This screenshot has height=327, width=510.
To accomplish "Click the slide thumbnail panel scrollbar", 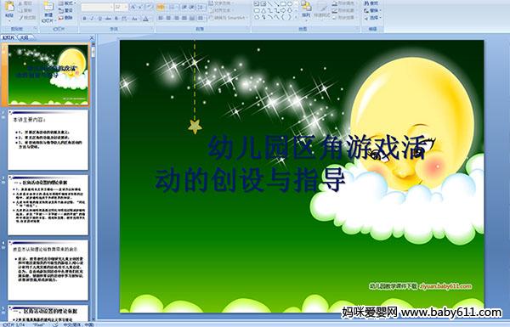I will tap(93, 178).
